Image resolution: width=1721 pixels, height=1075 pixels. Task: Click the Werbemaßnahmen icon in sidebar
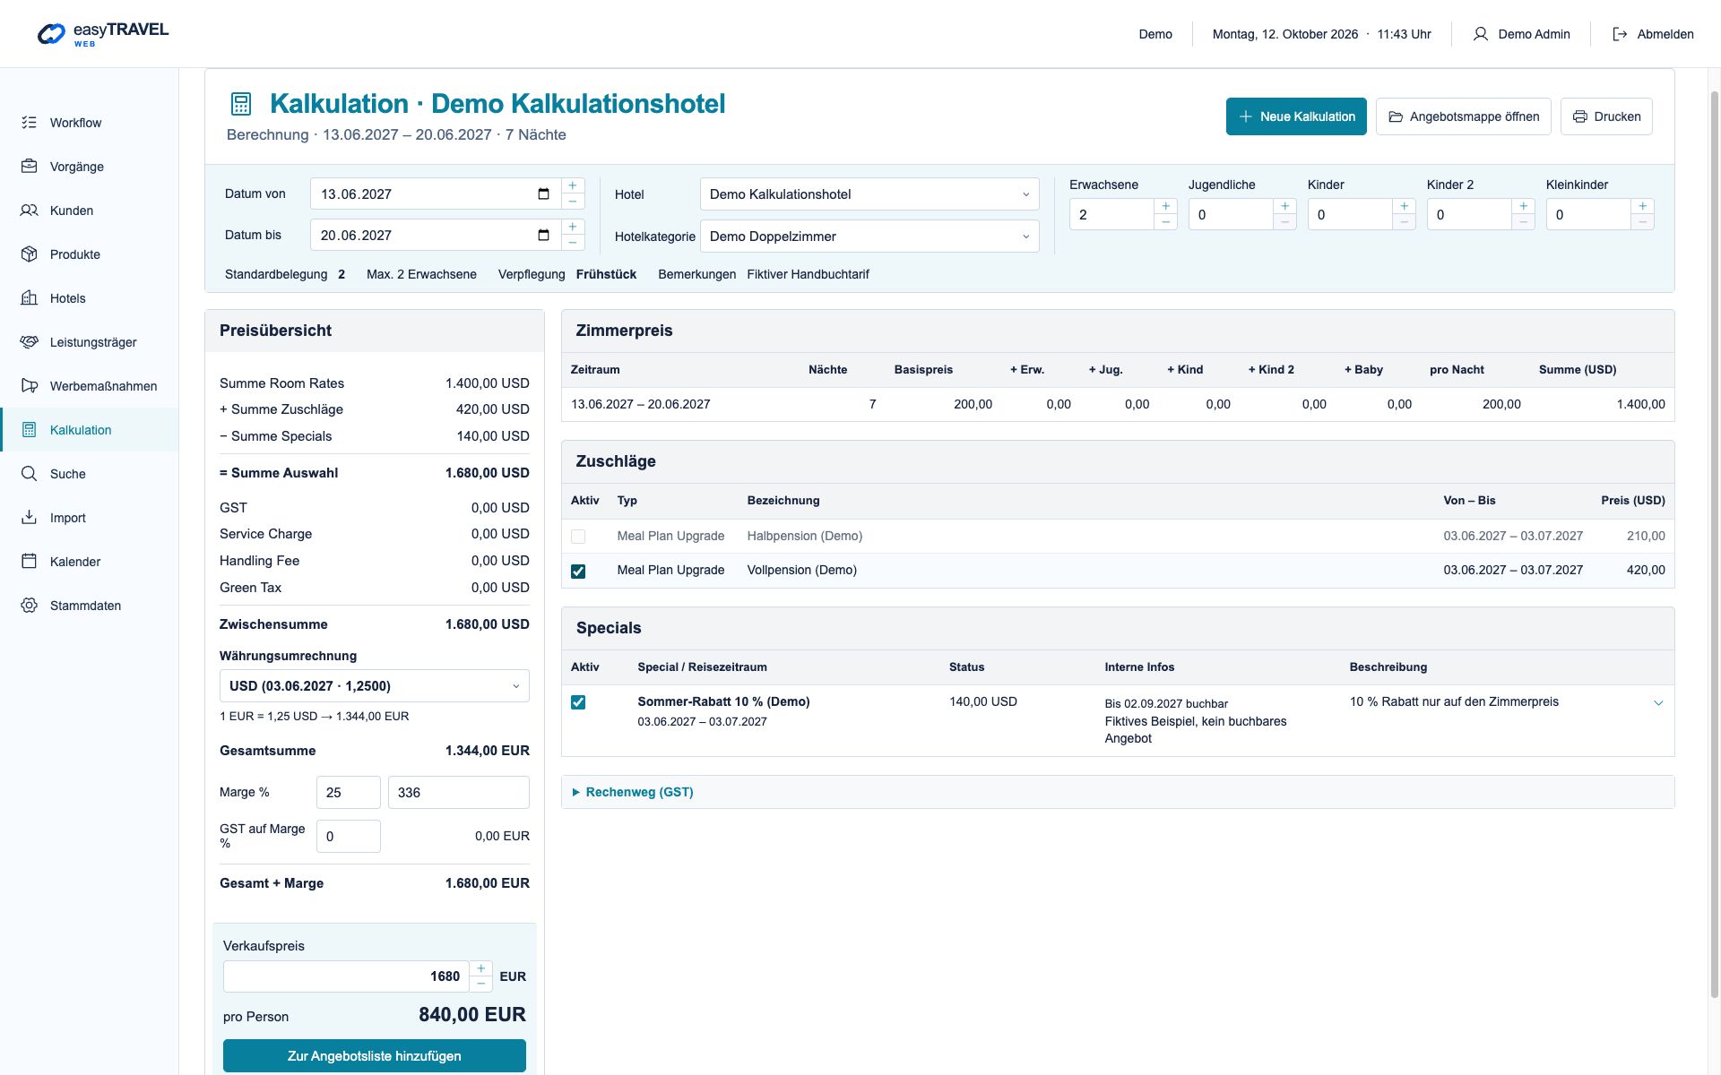[x=30, y=386]
